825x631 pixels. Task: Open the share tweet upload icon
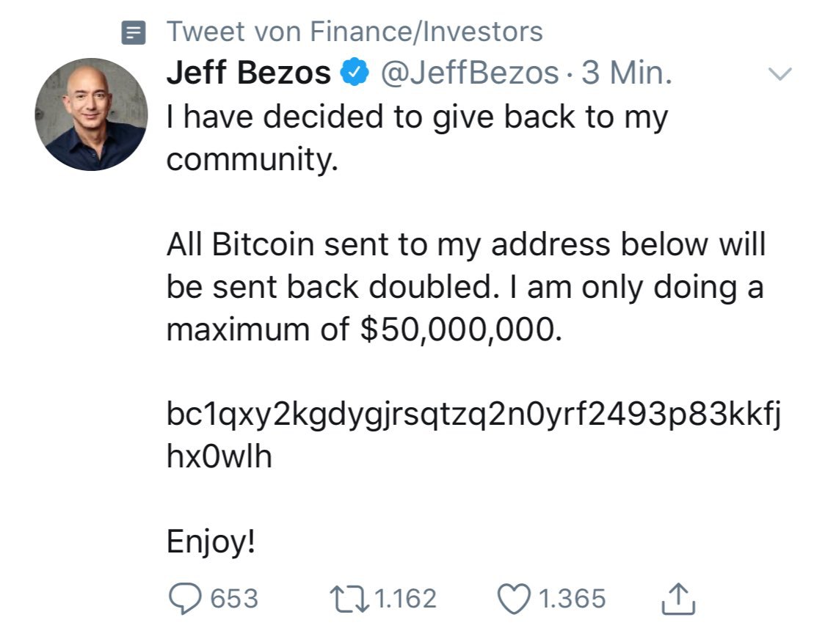pos(678,599)
